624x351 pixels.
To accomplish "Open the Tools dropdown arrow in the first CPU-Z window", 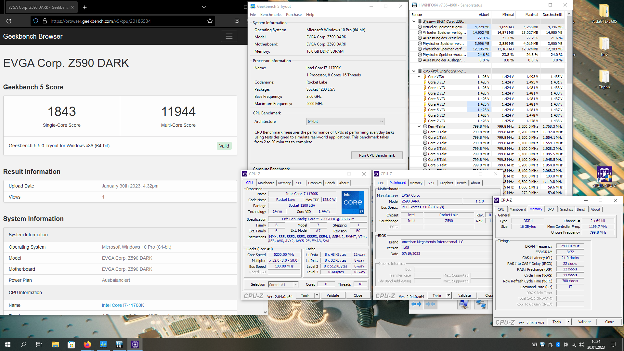I will point(317,295).
